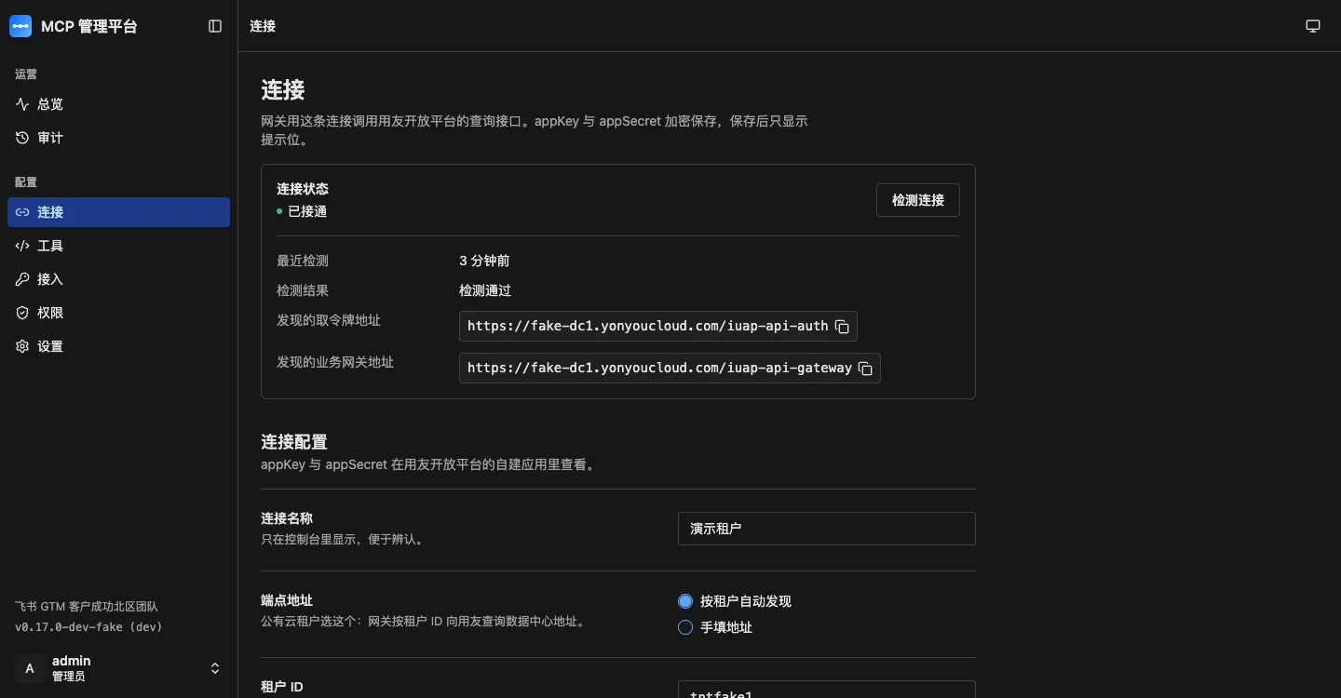Click the 连接 breadcrumb title in top bar
The image size is (1341, 698).
pyautogui.click(x=263, y=26)
